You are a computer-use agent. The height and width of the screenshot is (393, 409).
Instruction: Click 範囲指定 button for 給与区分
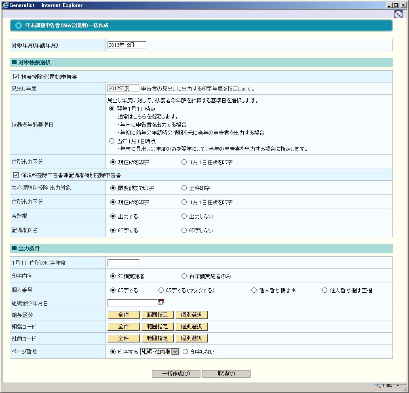[x=157, y=315]
